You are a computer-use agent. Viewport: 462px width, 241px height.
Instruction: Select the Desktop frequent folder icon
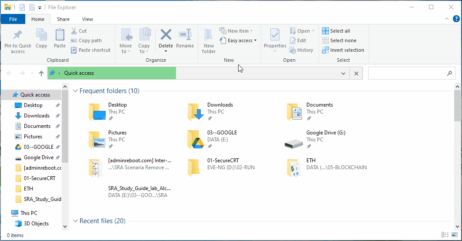point(97,112)
